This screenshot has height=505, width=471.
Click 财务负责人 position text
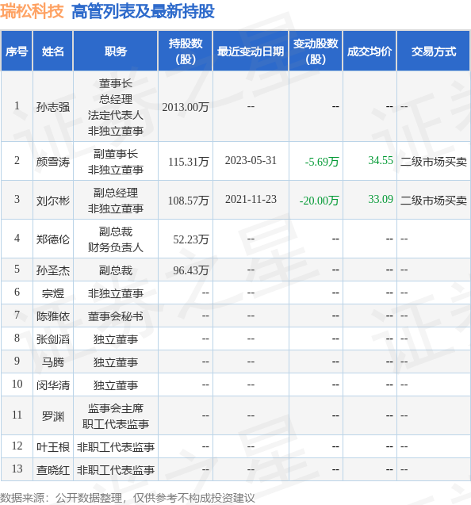(116, 247)
